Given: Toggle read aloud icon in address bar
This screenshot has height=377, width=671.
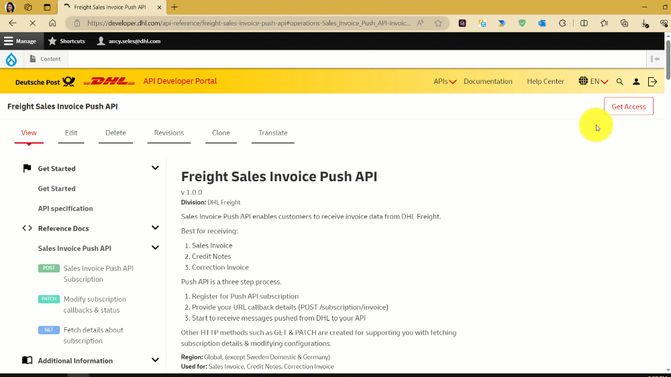Looking at the screenshot, I should 420,23.
